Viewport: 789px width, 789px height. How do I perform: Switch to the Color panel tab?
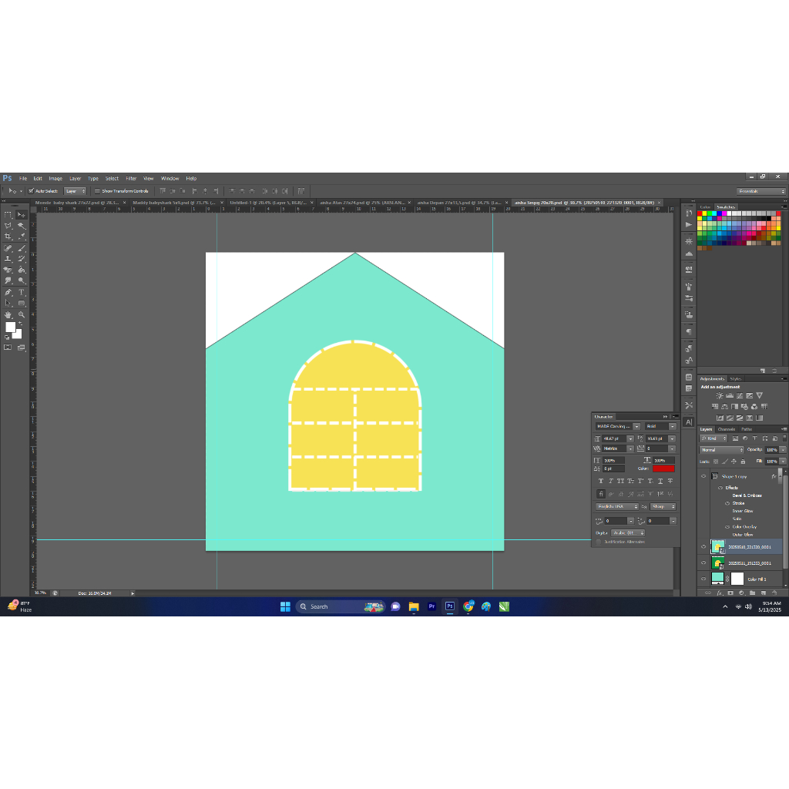point(706,206)
